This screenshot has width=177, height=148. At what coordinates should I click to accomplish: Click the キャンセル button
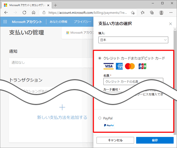[115, 140]
